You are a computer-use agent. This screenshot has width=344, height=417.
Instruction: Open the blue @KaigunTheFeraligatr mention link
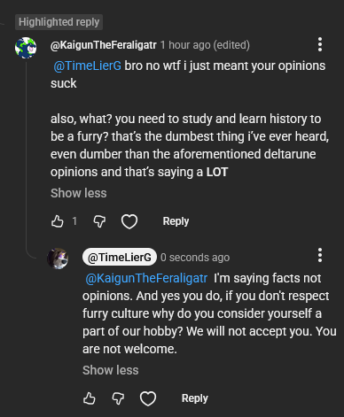coord(146,278)
